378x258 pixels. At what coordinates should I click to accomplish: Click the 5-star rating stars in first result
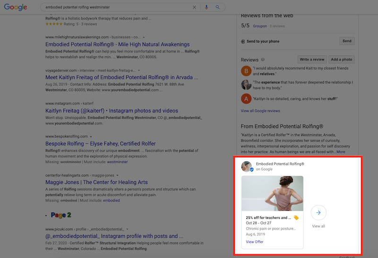tap(54, 24)
